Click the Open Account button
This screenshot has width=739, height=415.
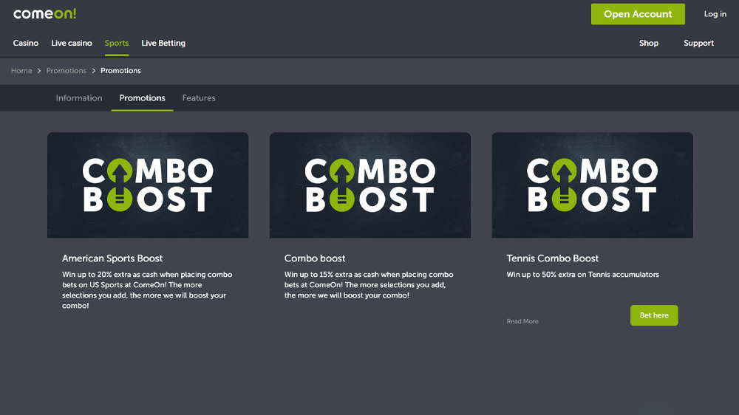tap(638, 14)
